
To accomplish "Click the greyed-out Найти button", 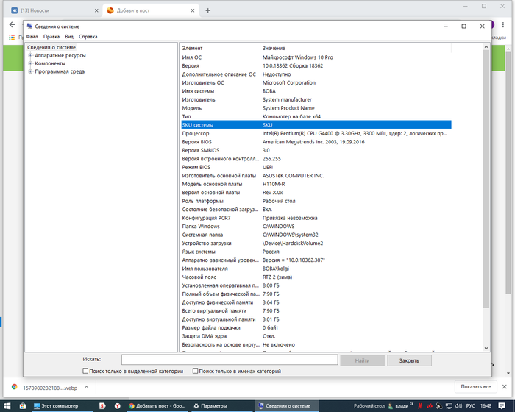I will (x=362, y=360).
